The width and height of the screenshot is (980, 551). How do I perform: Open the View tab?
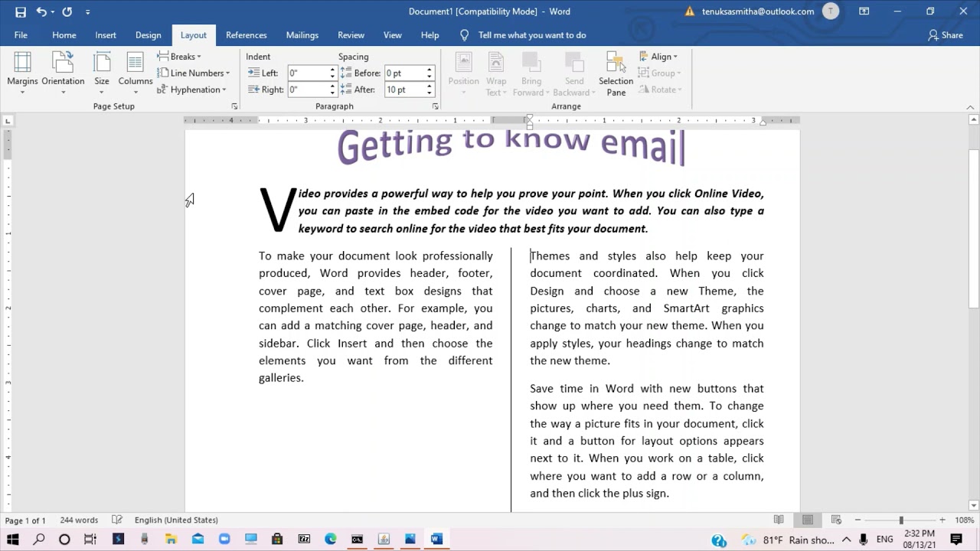(x=393, y=35)
